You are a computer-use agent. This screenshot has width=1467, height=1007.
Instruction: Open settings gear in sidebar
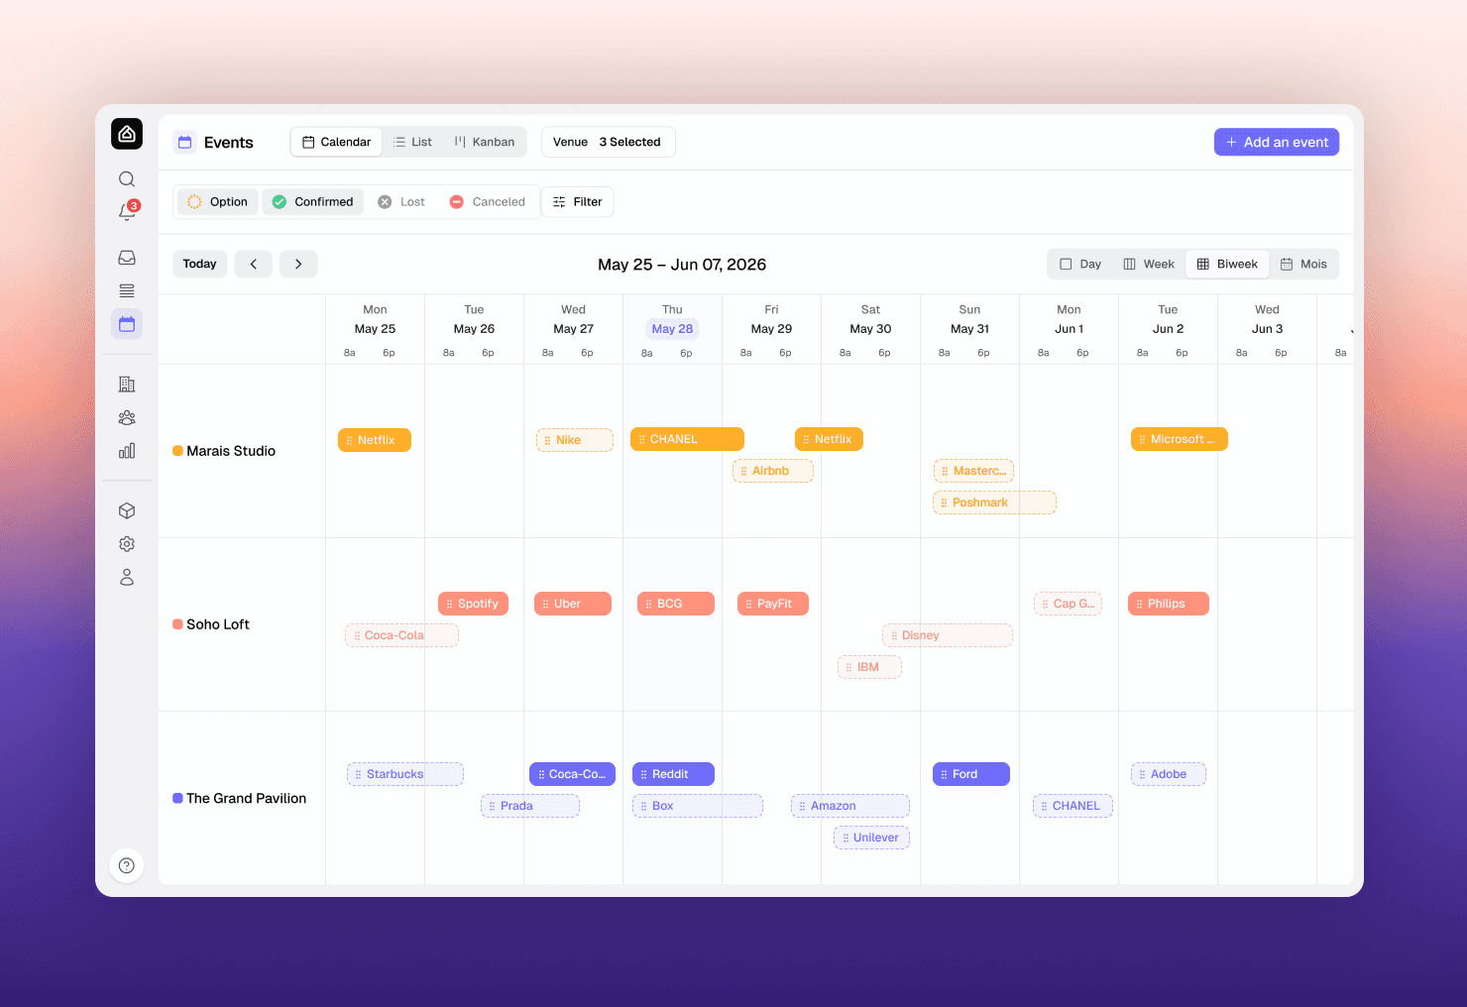click(x=127, y=544)
